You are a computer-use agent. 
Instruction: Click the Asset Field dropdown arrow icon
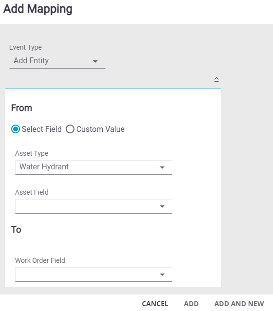click(x=162, y=206)
